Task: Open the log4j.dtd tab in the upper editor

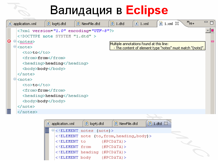Action: pos(59,24)
